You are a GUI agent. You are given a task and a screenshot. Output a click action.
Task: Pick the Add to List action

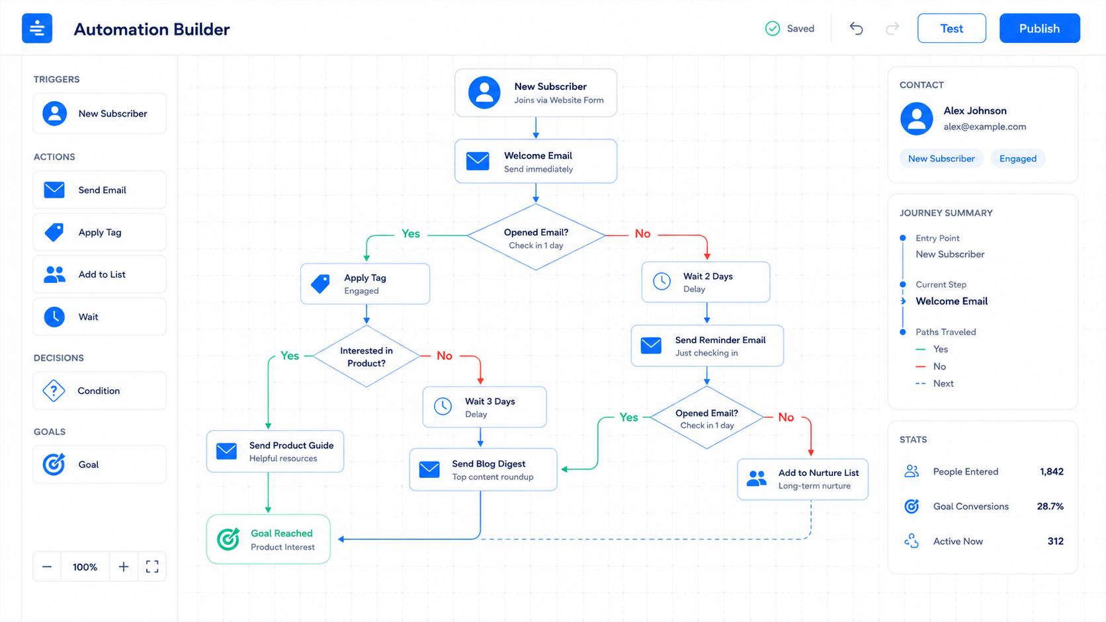click(99, 274)
